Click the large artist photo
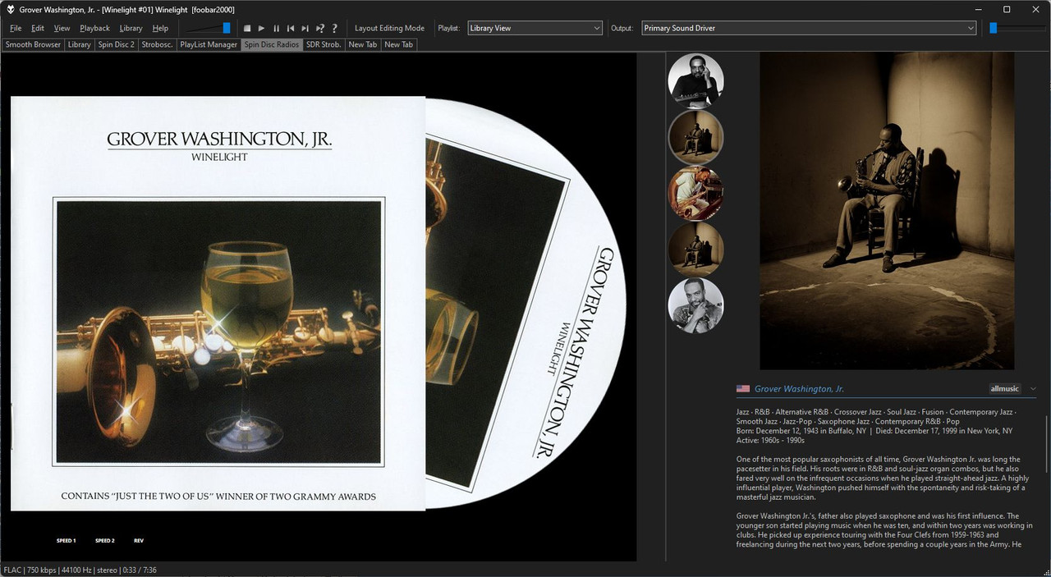This screenshot has width=1051, height=577. click(x=887, y=211)
